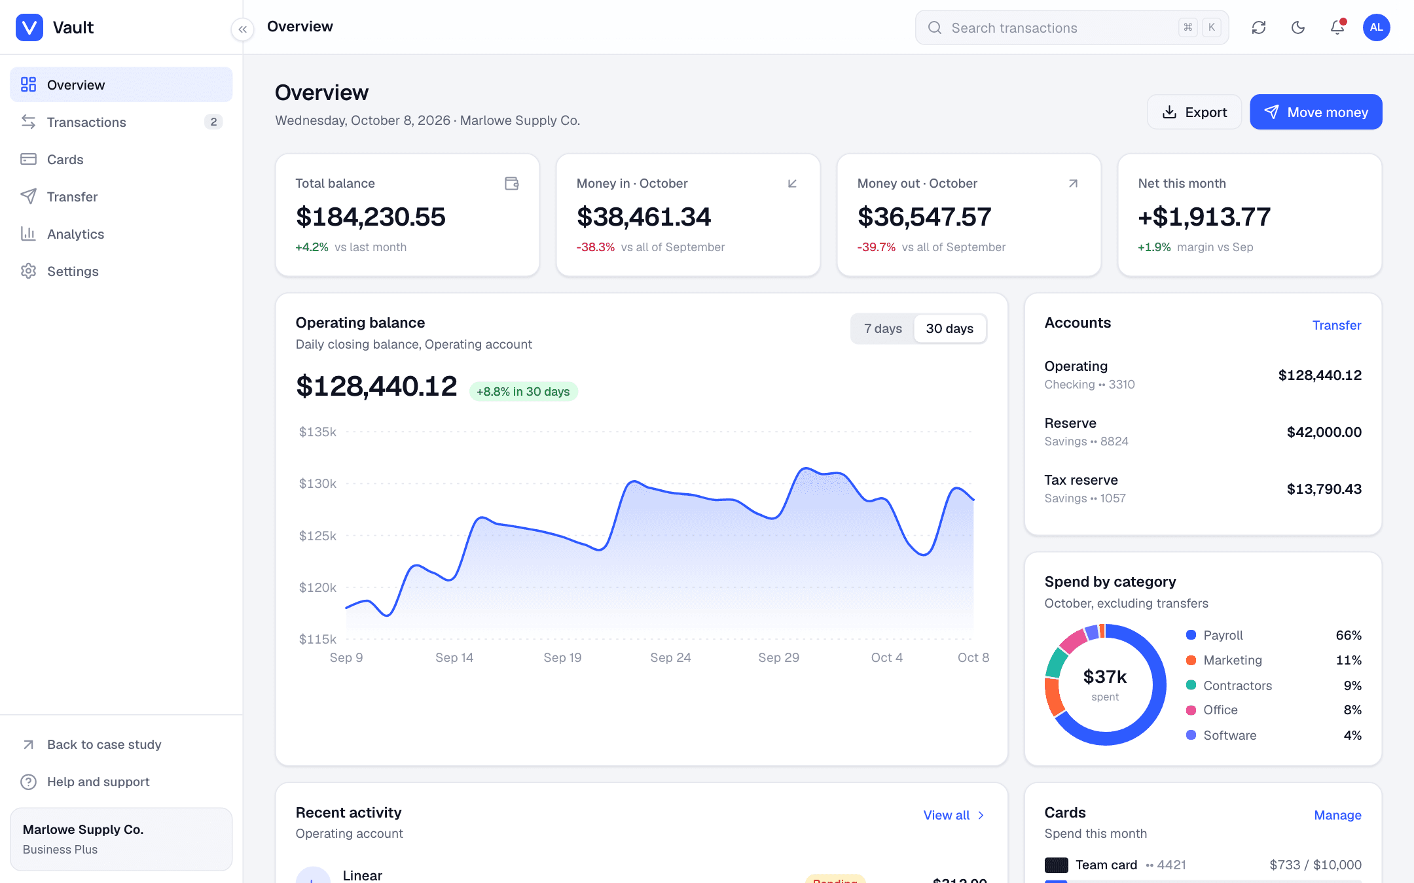Open Transfer in the sidebar
1414x883 pixels.
point(121,196)
